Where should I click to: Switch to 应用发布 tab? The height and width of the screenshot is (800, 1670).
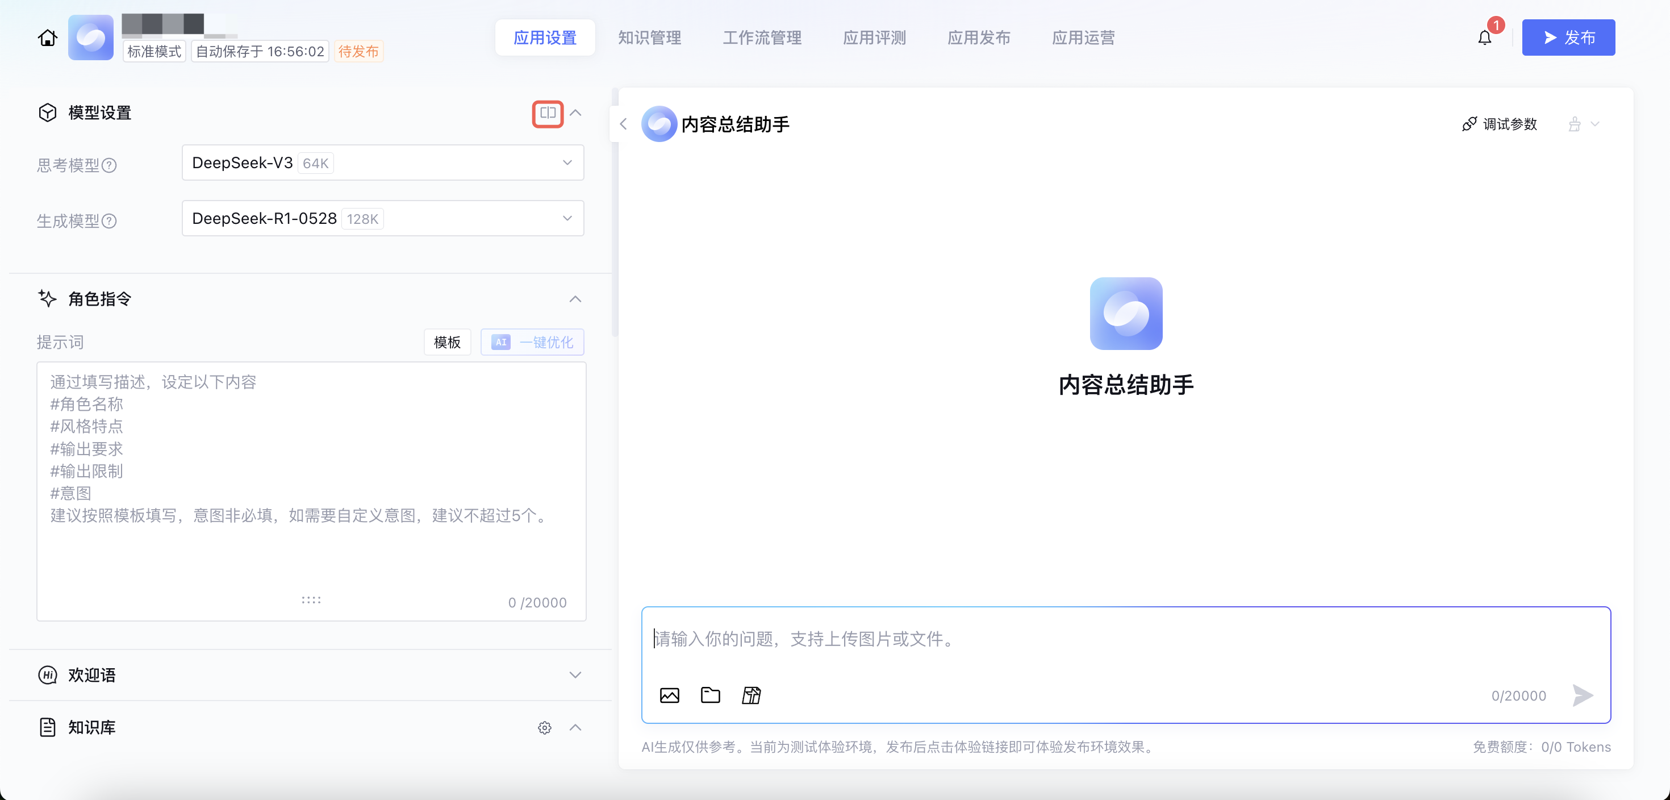[x=979, y=37]
